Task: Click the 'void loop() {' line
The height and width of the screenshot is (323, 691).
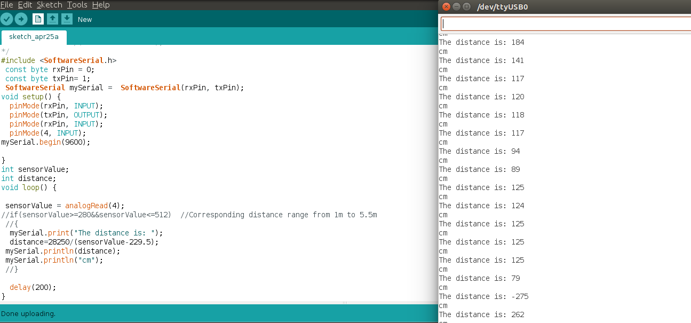Action: (29, 187)
